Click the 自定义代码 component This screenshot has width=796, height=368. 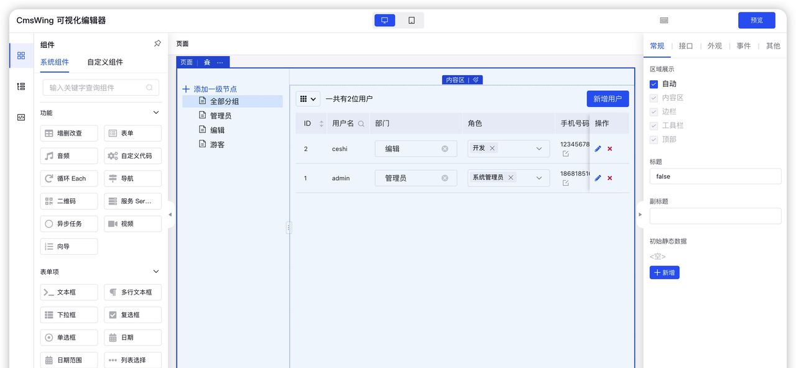pos(132,155)
